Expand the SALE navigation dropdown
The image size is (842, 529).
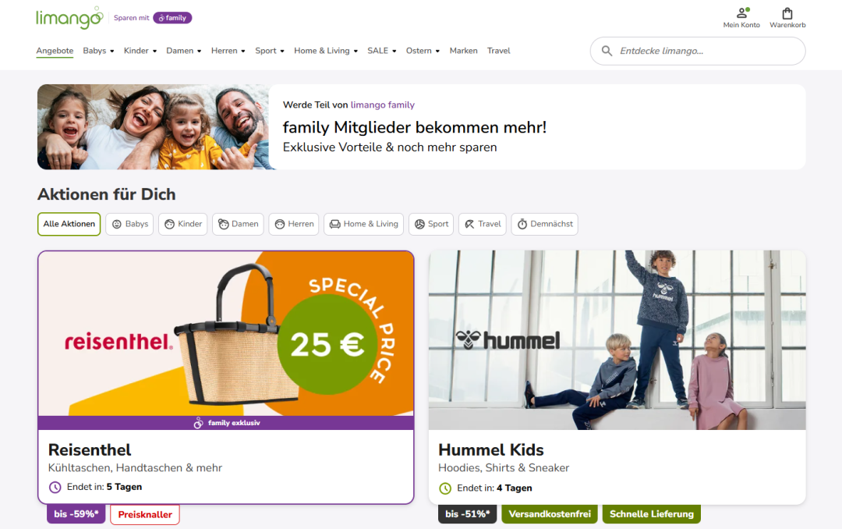click(x=382, y=51)
